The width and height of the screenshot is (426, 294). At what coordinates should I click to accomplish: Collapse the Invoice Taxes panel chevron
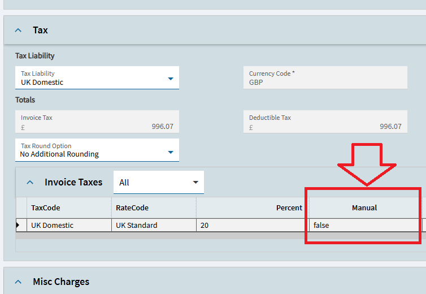30,182
